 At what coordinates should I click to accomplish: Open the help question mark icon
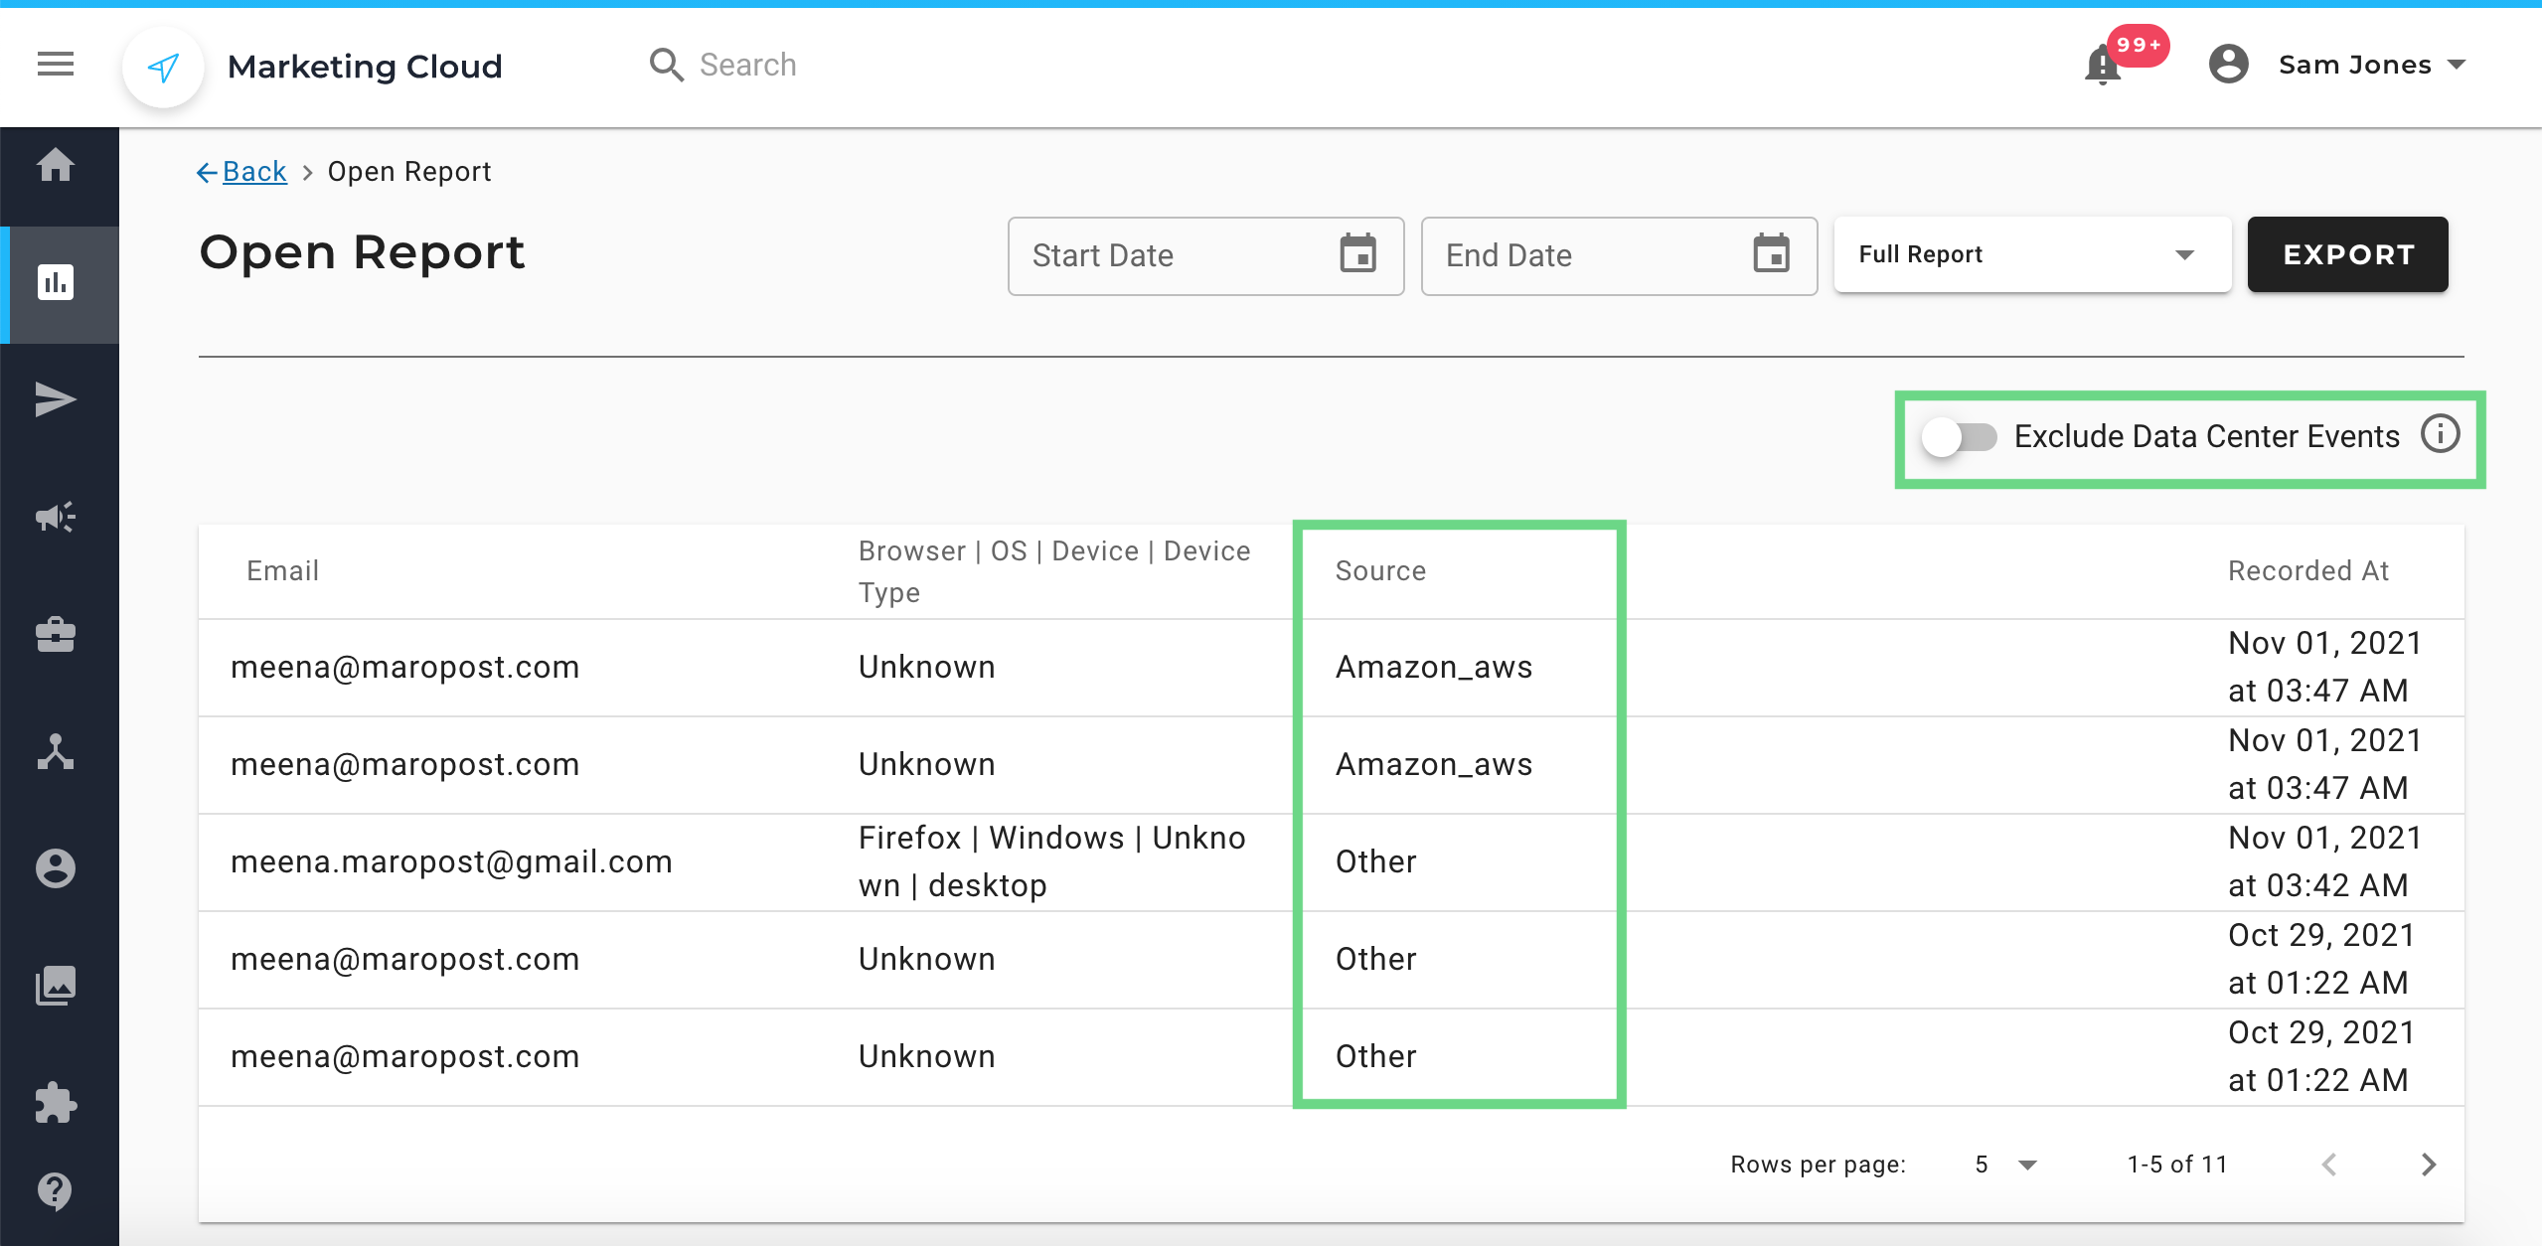56,1190
